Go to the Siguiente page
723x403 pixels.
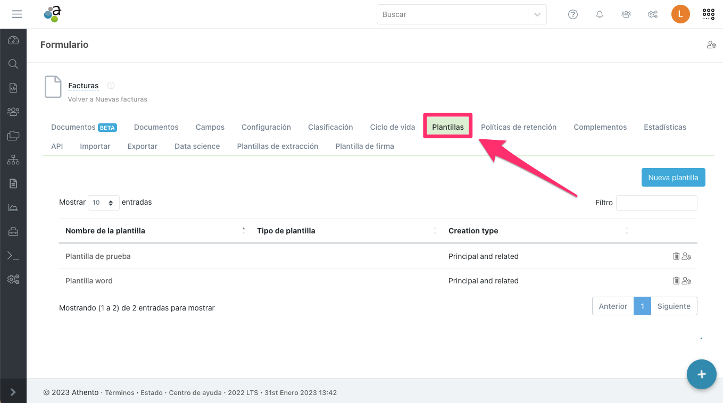[674, 306]
